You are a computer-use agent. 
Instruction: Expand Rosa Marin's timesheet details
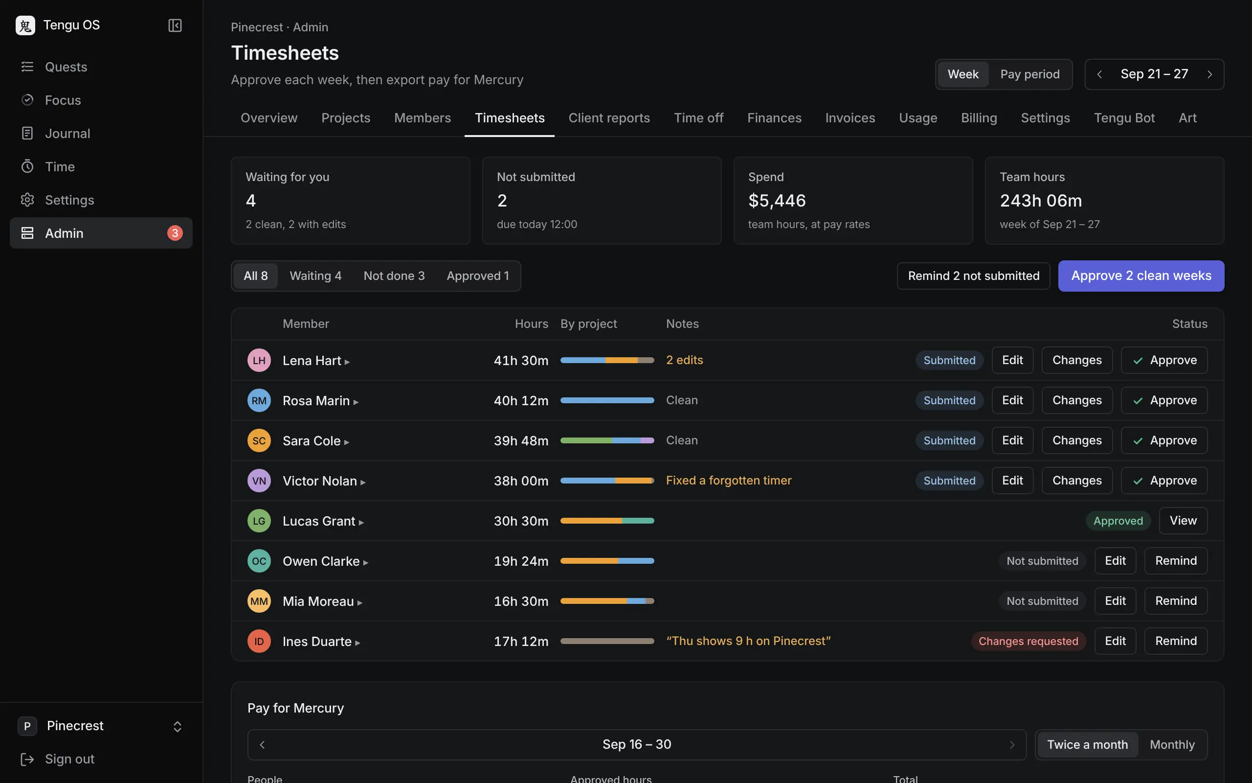coord(356,402)
